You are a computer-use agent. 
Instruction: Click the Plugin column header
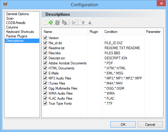pyautogui.click(x=95, y=32)
